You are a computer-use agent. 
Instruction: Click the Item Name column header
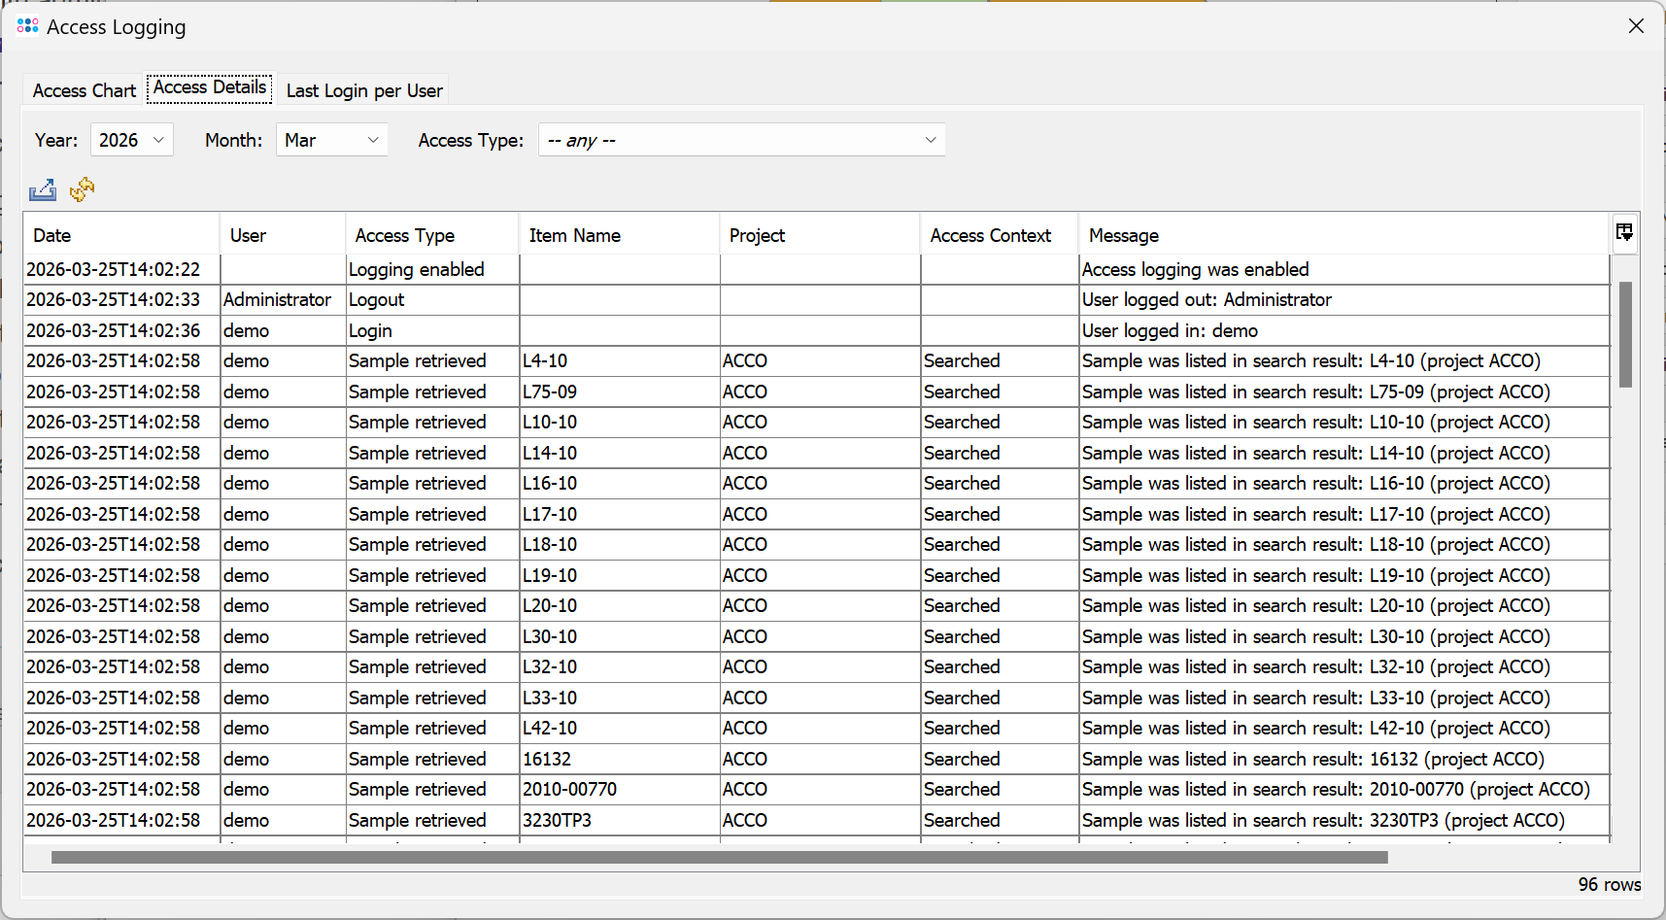tap(619, 235)
